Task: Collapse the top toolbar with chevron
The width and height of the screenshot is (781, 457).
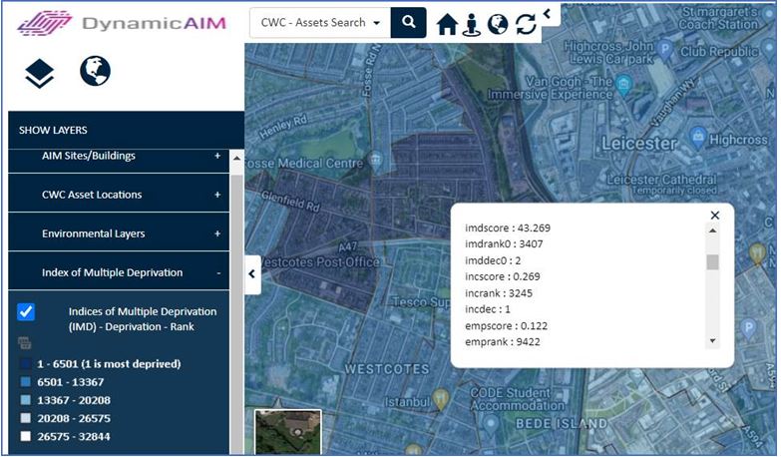Action: click(x=547, y=14)
